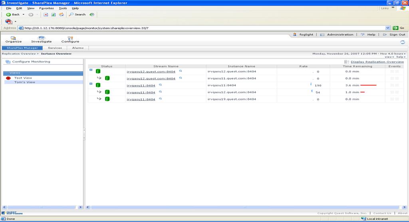Click the browser Back arrow icon
The image size is (409, 222).
click(8, 15)
